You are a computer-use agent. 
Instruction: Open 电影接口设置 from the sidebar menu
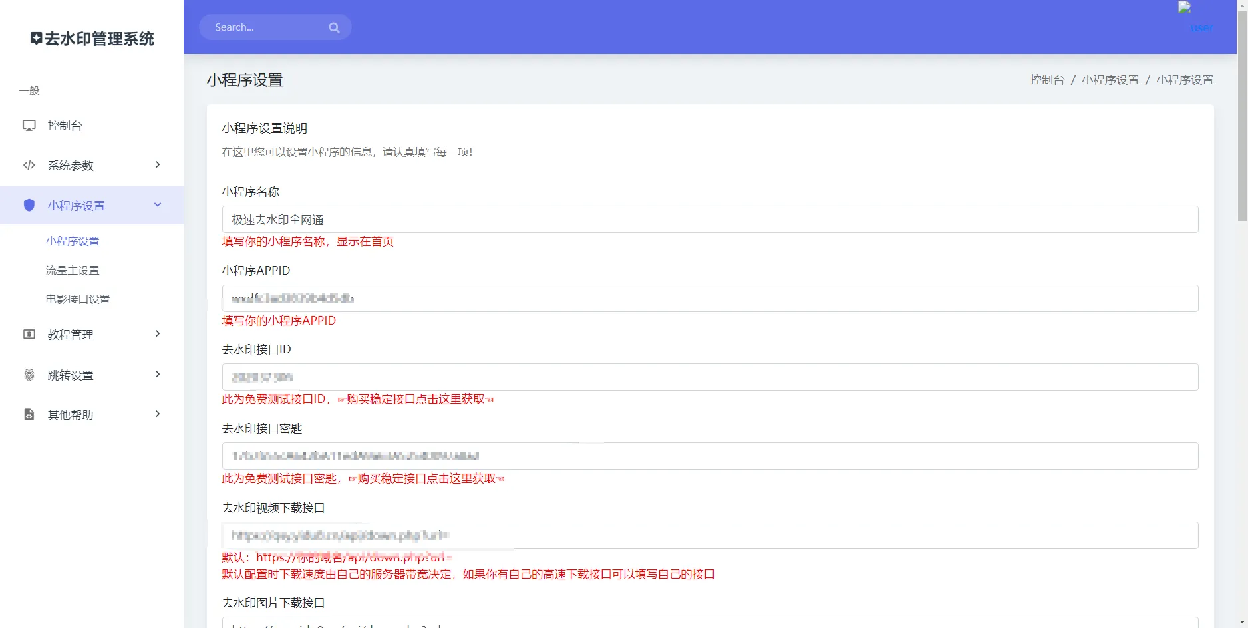[78, 299]
